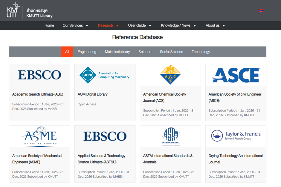
Task: Click the ASTM International logo
Action: [x=171, y=137]
